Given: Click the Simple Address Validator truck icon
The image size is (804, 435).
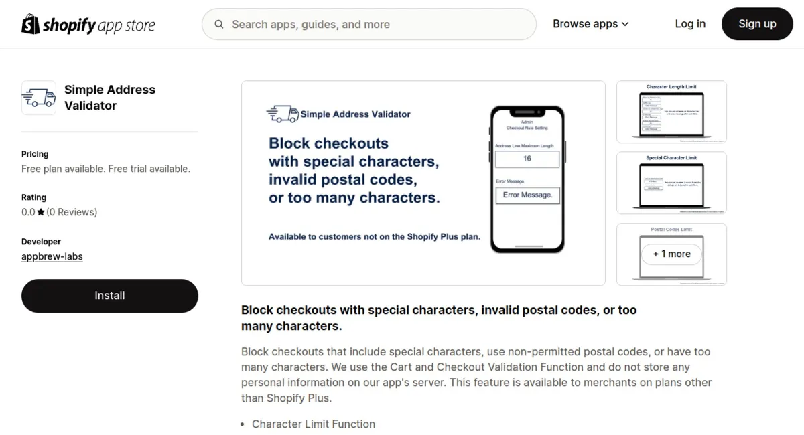Looking at the screenshot, I should click(x=39, y=98).
